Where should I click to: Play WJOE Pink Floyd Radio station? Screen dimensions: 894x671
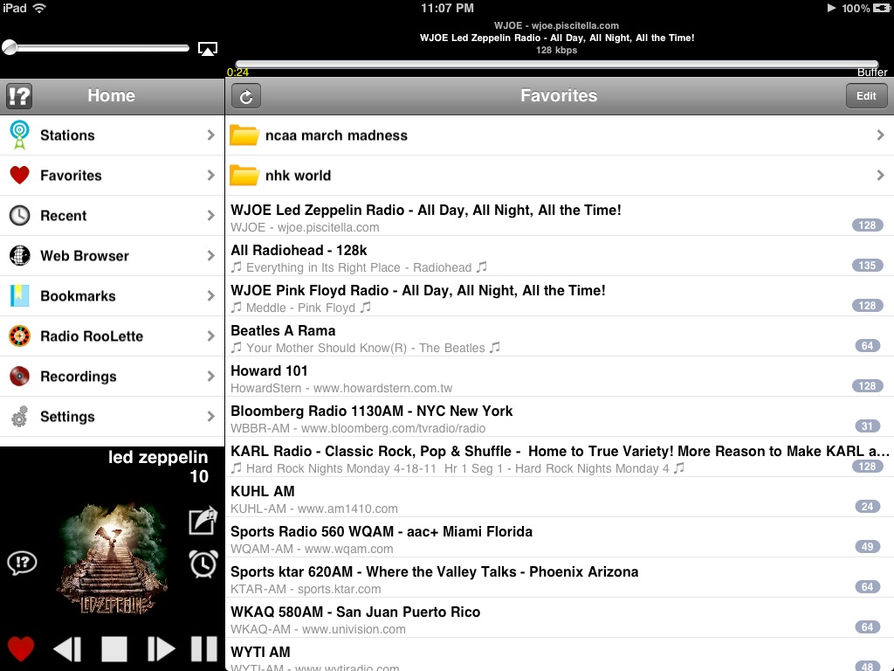(x=560, y=295)
